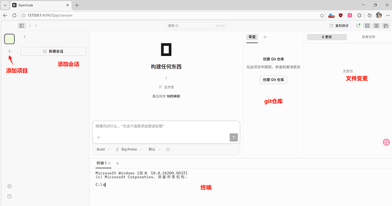Click the 无更改 text
This screenshot has width=392, height=206.
[x=348, y=71]
